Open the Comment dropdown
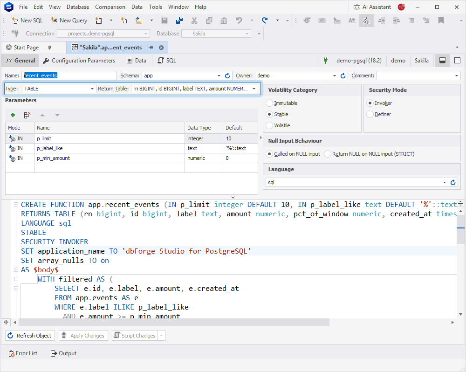This screenshot has width=466, height=372. (x=457, y=76)
